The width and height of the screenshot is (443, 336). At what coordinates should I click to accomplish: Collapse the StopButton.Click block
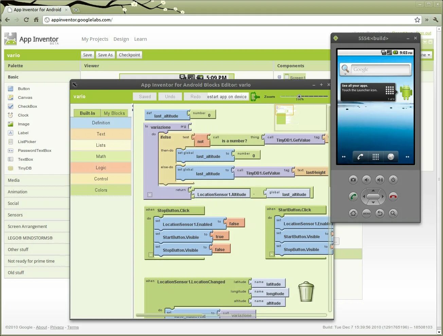click(150, 254)
